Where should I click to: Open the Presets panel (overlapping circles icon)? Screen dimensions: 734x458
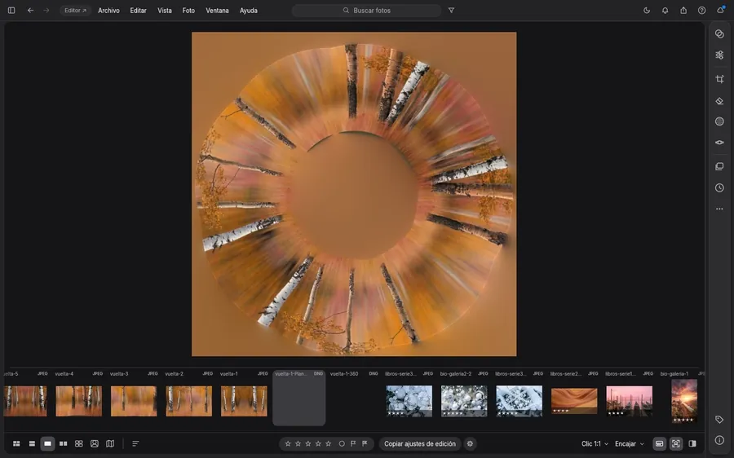pyautogui.click(x=719, y=33)
